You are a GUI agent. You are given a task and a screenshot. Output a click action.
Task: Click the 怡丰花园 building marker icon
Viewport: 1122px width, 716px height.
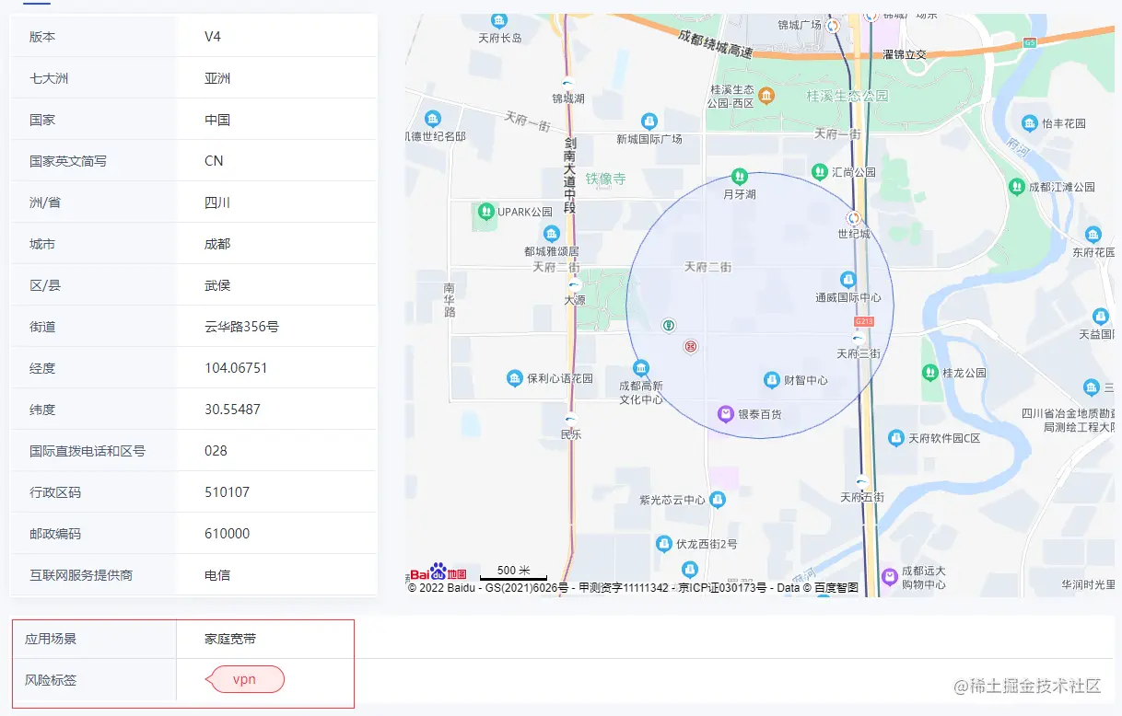[x=1029, y=121]
